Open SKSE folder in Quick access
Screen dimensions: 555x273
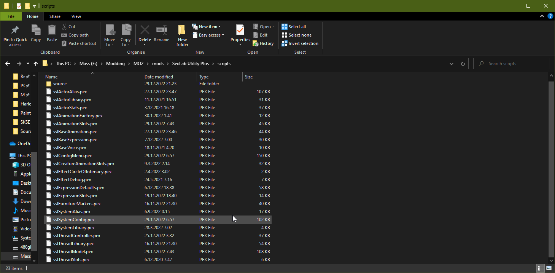tap(22, 122)
